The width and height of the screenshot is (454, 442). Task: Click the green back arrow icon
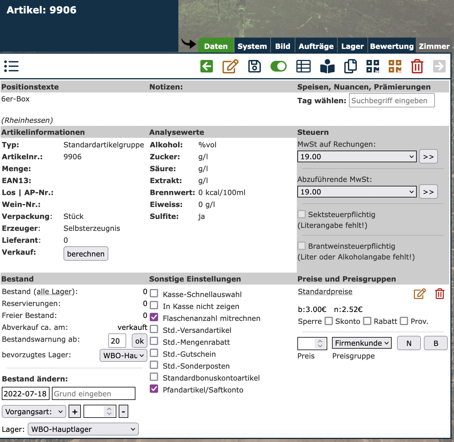[x=206, y=66]
